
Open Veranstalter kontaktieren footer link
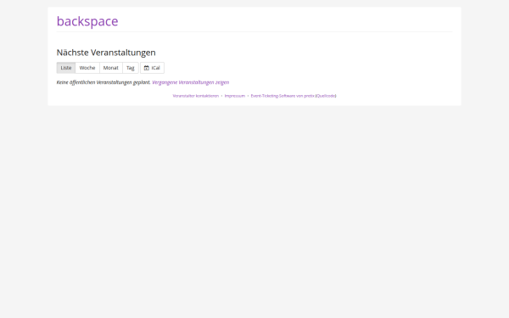196,96
